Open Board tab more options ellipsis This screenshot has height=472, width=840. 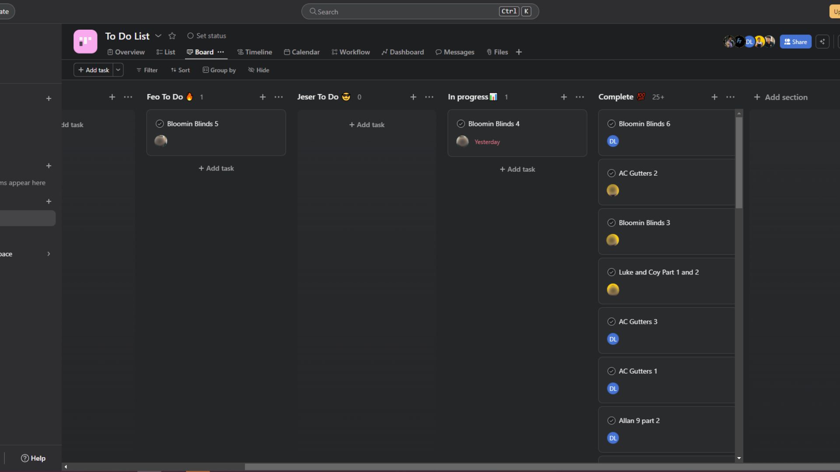pos(221,52)
